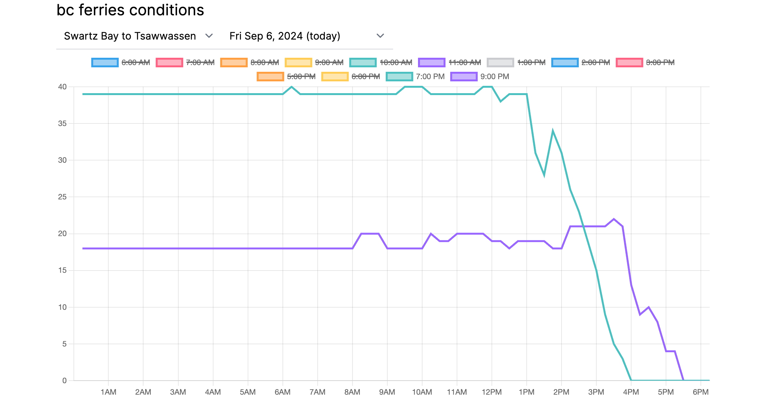Click the 11:00 AM purple legend box
The height and width of the screenshot is (402, 767).
(x=432, y=63)
